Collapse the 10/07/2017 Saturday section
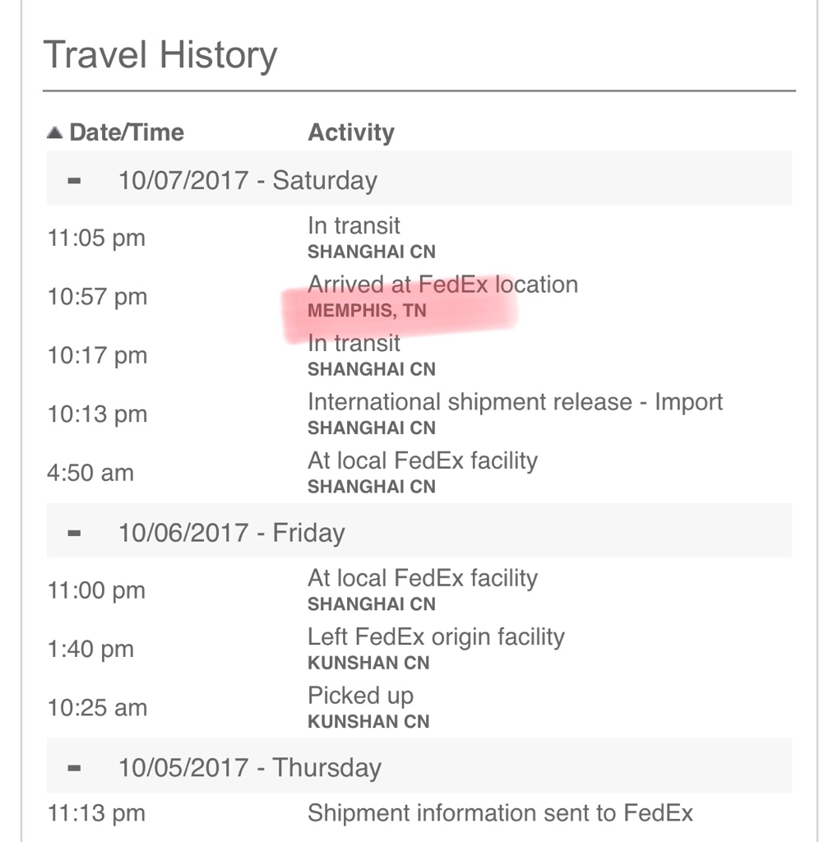The image size is (838, 842). click(74, 180)
